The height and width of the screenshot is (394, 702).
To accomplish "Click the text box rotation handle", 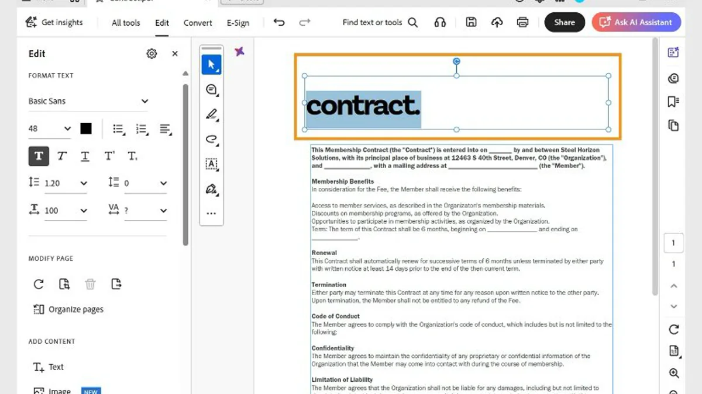I will click(457, 61).
